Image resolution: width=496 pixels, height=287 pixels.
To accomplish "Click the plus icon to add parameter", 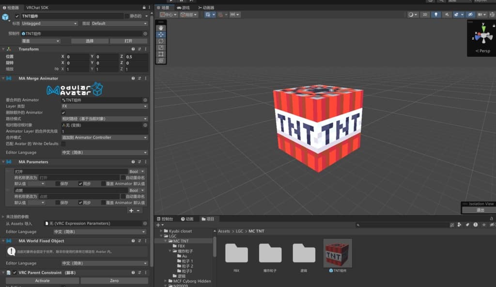I will [x=131, y=210].
